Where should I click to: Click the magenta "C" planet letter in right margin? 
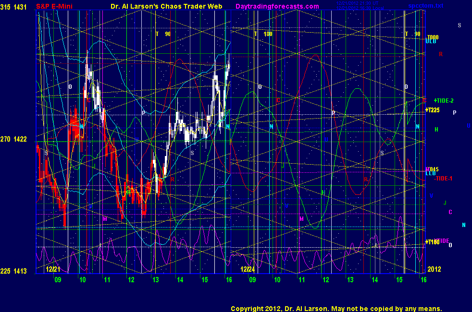[x=450, y=212]
